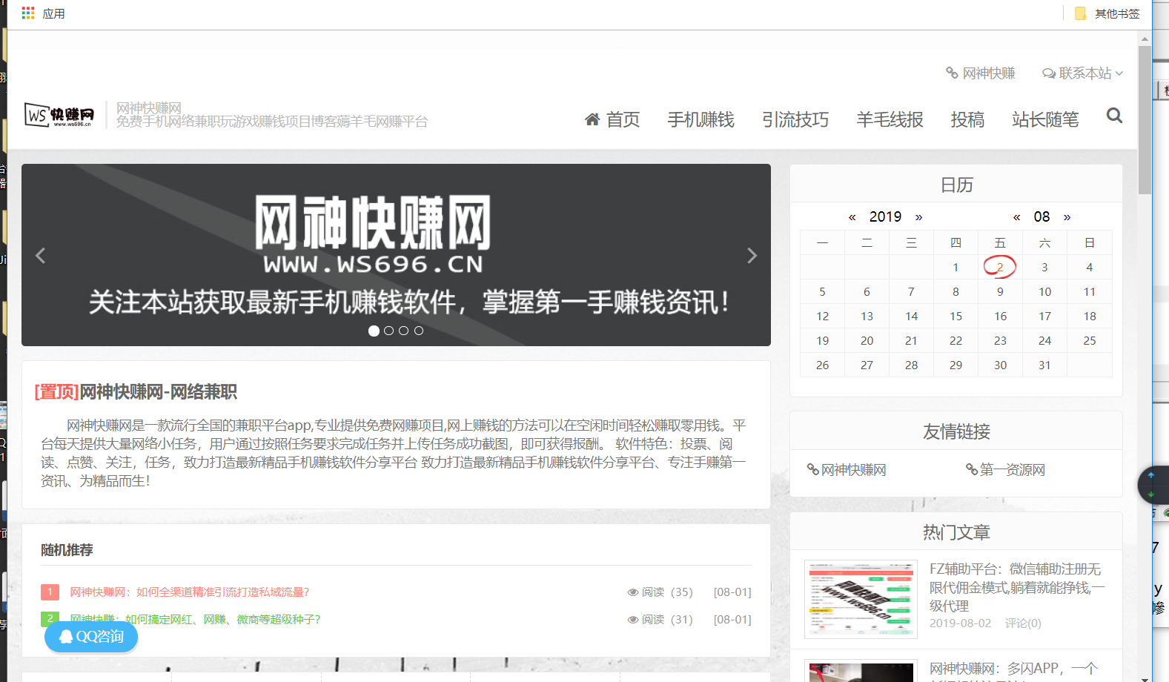Open the 投稿 menu item
Screen dimensions: 1169x682
click(967, 119)
